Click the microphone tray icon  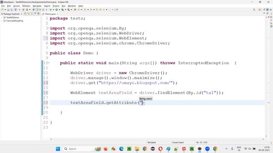(232, 149)
